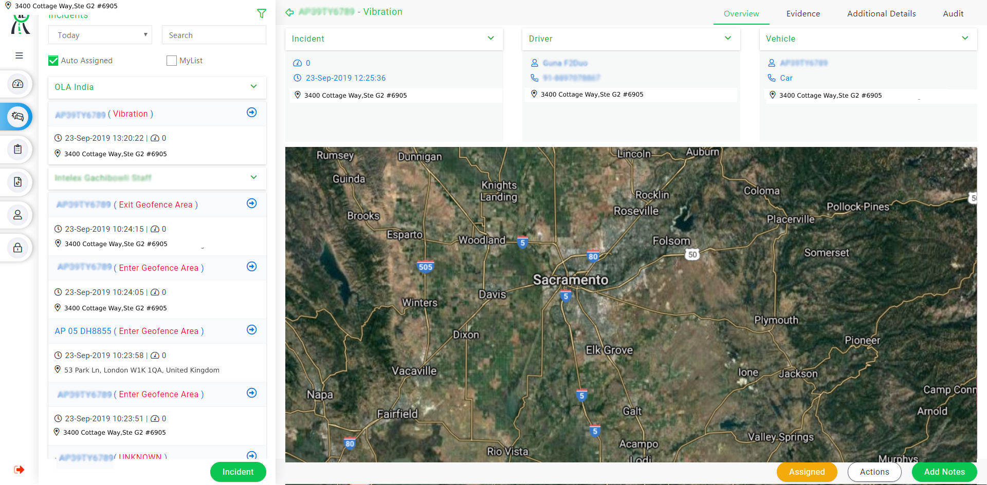Open Exit Geofence Area incident arrow

(x=252, y=203)
